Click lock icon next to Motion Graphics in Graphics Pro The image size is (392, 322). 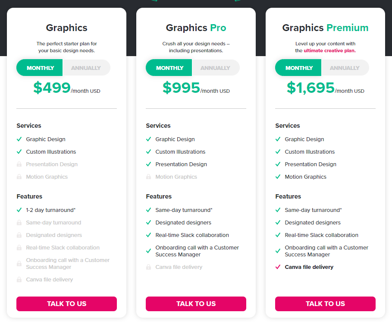[x=148, y=177]
